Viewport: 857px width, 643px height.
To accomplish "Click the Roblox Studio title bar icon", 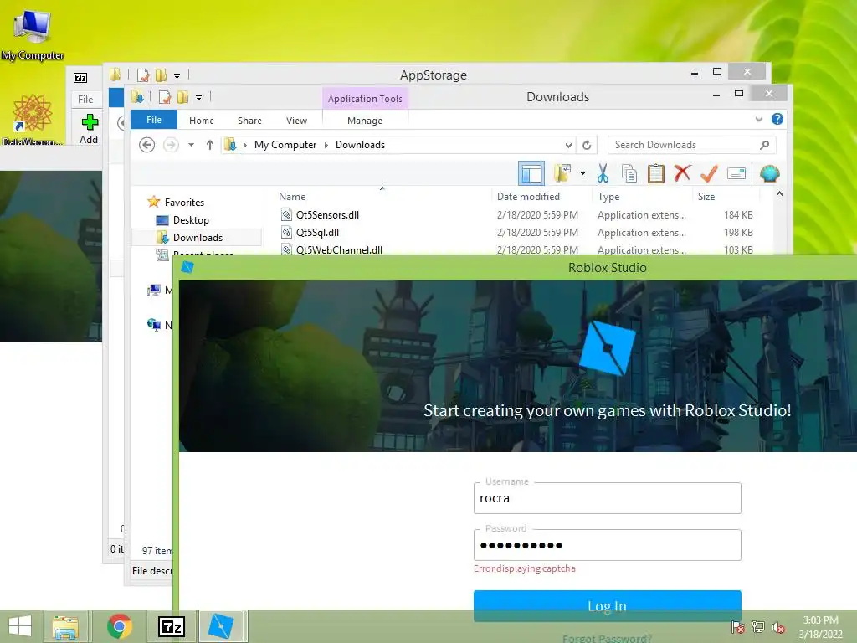I will [187, 267].
